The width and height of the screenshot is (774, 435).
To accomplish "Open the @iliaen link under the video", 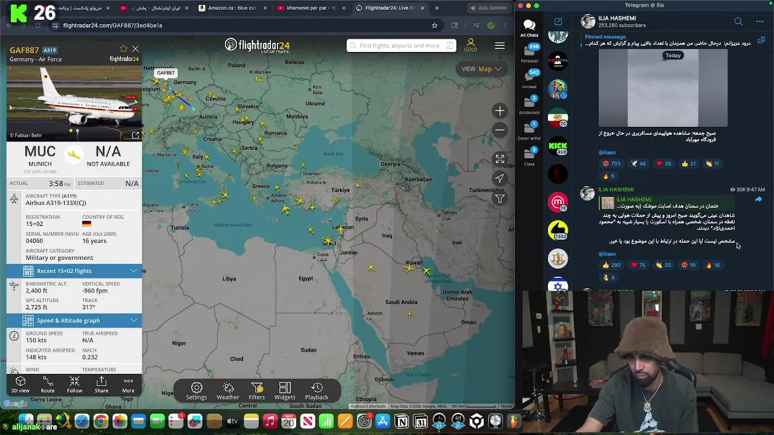I will click(x=607, y=153).
